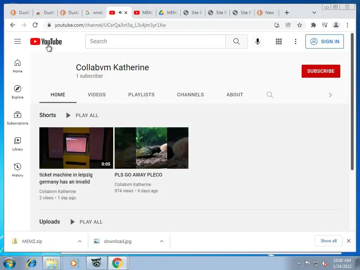Play all Shorts

click(82, 115)
